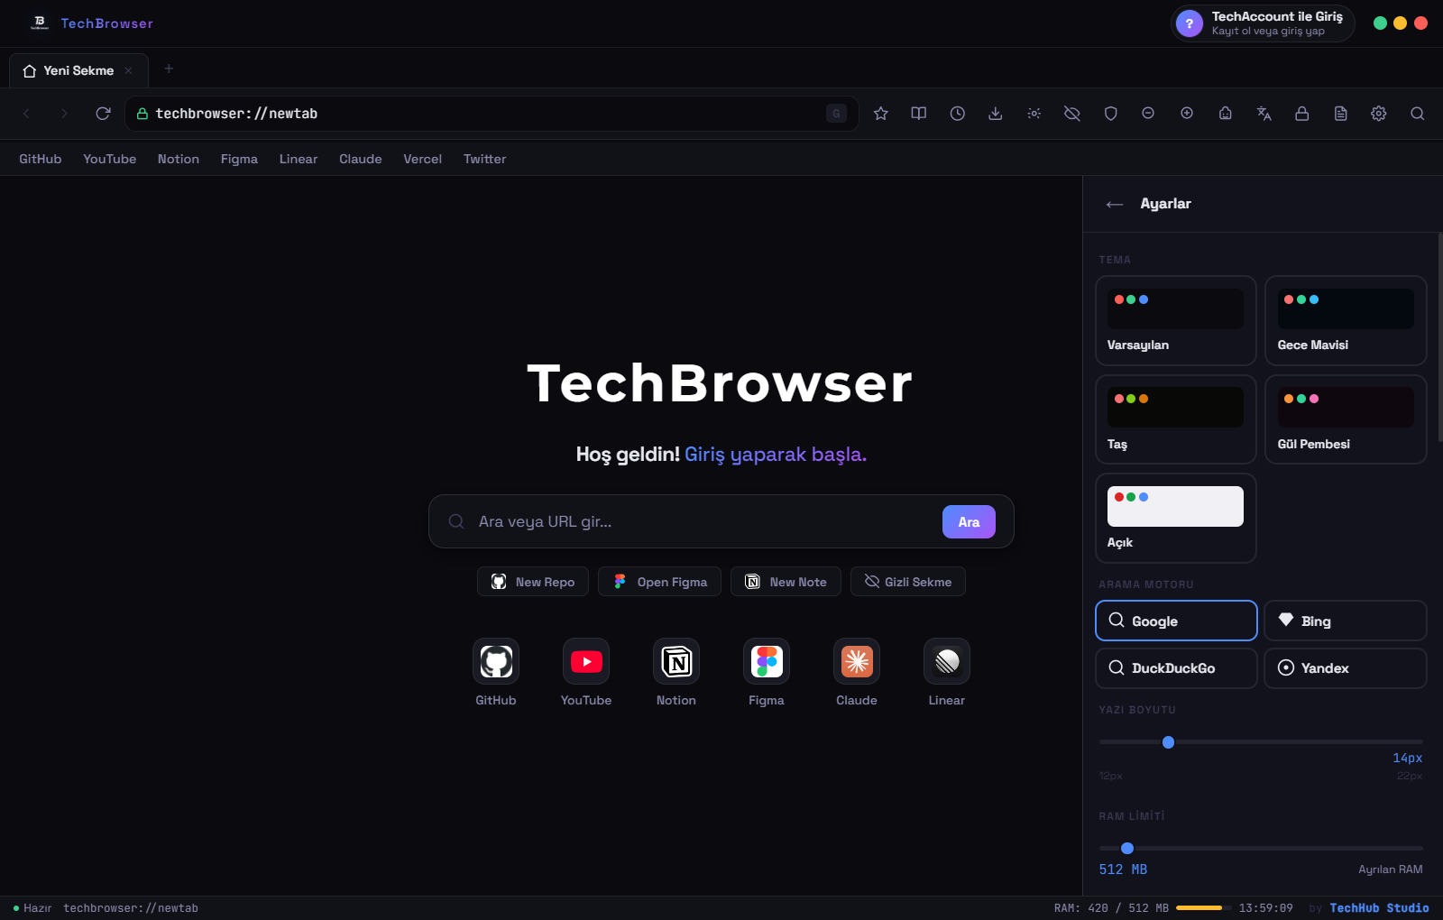Viewport: 1443px width, 920px height.
Task: Select the Gül Pembesi theme card
Action: click(x=1346, y=419)
